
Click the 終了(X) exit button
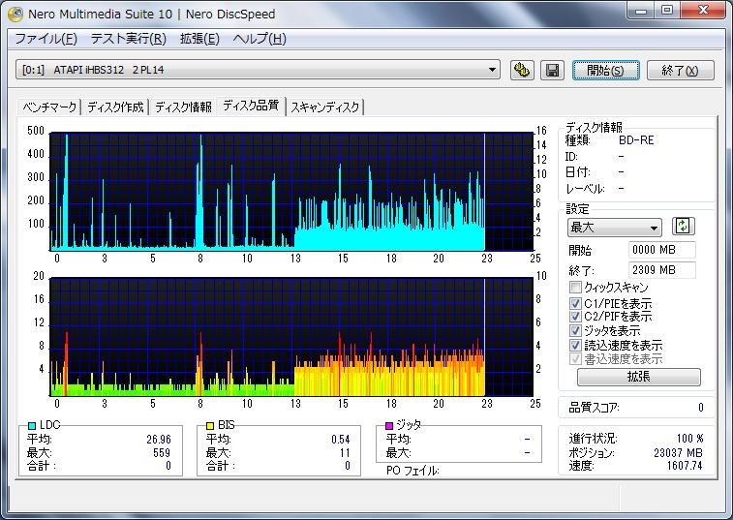point(680,71)
